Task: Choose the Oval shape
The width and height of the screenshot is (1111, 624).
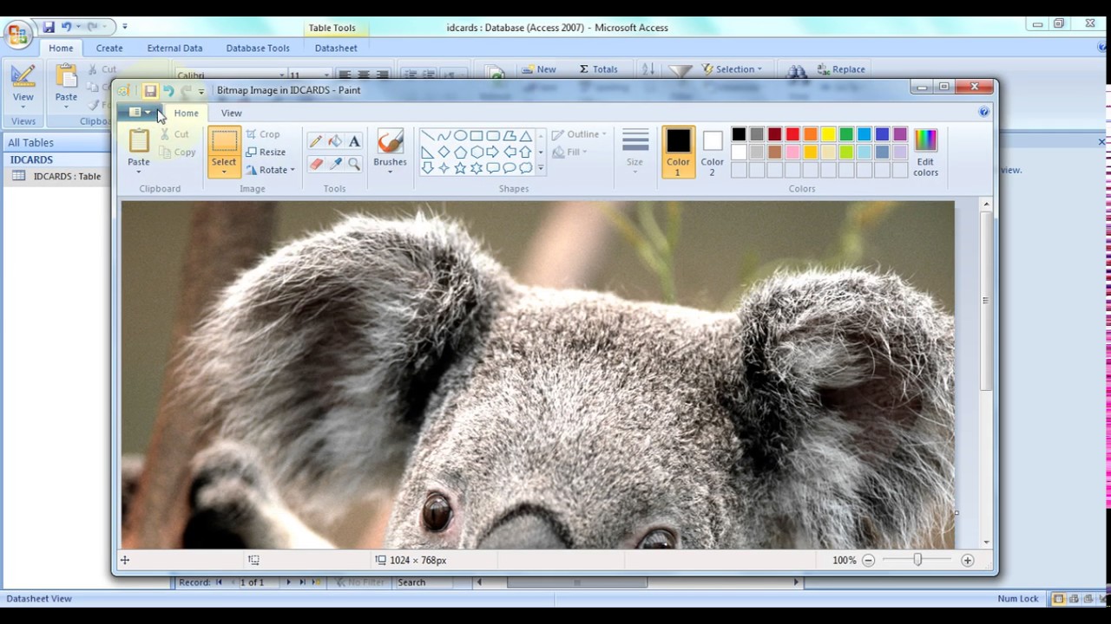Action: pos(460,136)
